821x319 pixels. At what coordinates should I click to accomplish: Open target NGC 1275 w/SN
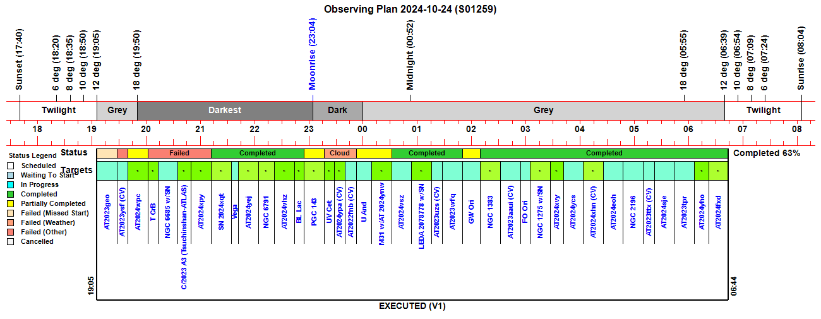pos(540,212)
